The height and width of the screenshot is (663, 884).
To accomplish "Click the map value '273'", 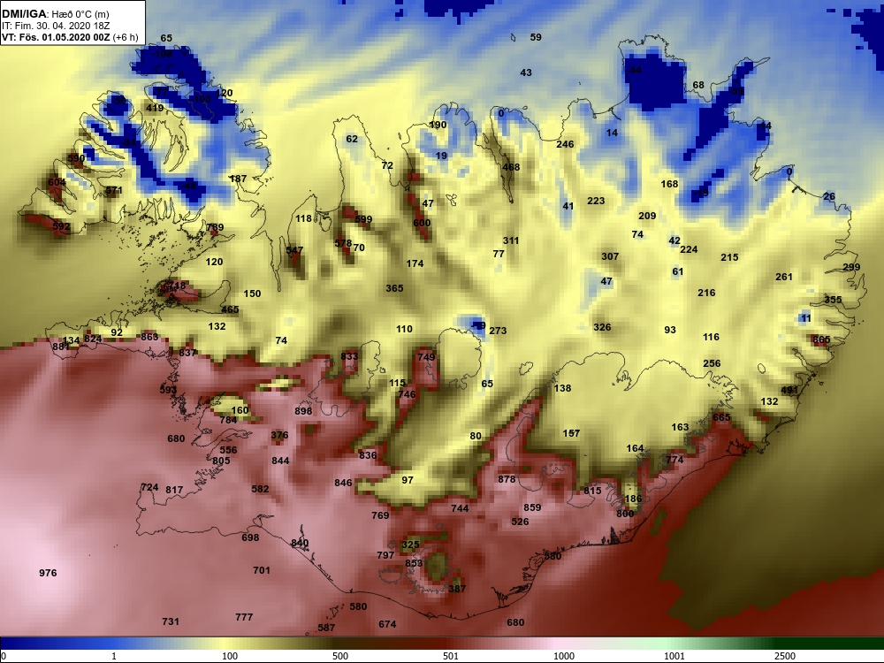I will pyautogui.click(x=498, y=331).
